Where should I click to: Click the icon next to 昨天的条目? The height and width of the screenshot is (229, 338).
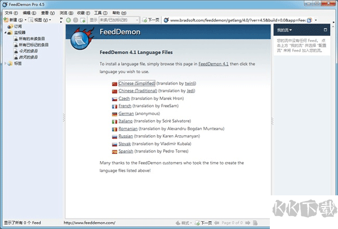click(16, 57)
